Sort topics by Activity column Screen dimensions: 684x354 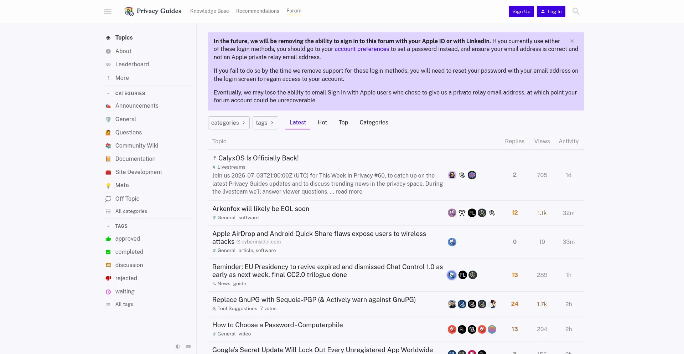[x=569, y=142]
